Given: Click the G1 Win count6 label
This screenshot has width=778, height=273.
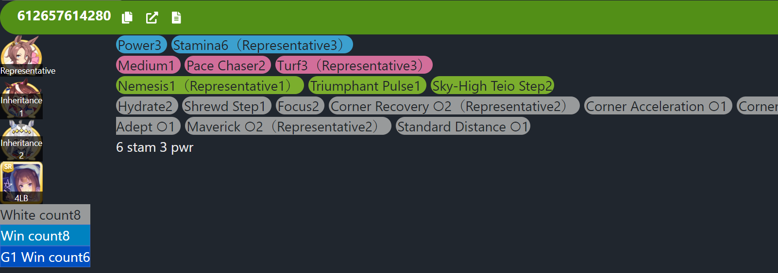Looking at the screenshot, I should click(45, 257).
